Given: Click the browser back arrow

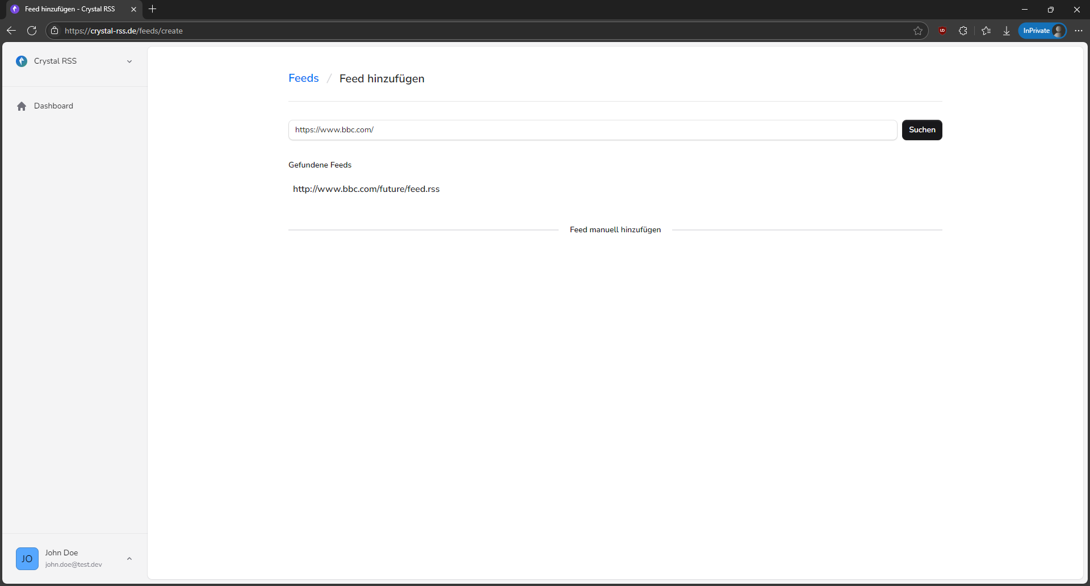Looking at the screenshot, I should pos(11,31).
